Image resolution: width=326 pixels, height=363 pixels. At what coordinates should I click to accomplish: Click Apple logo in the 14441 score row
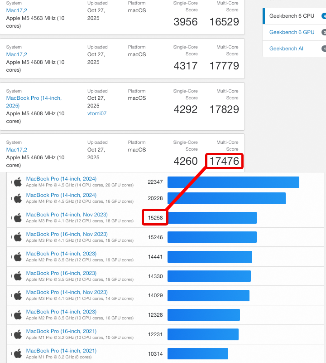(18, 257)
